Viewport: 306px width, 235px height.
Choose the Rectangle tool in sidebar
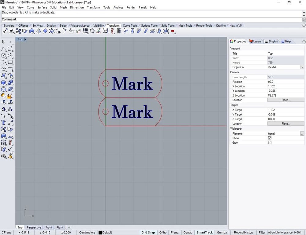(10, 62)
